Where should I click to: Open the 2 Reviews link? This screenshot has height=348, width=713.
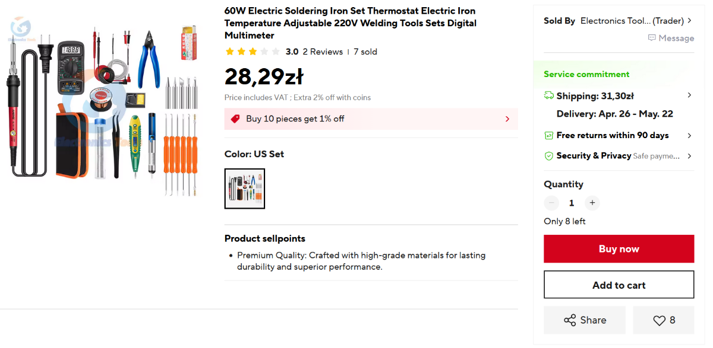[x=323, y=52]
